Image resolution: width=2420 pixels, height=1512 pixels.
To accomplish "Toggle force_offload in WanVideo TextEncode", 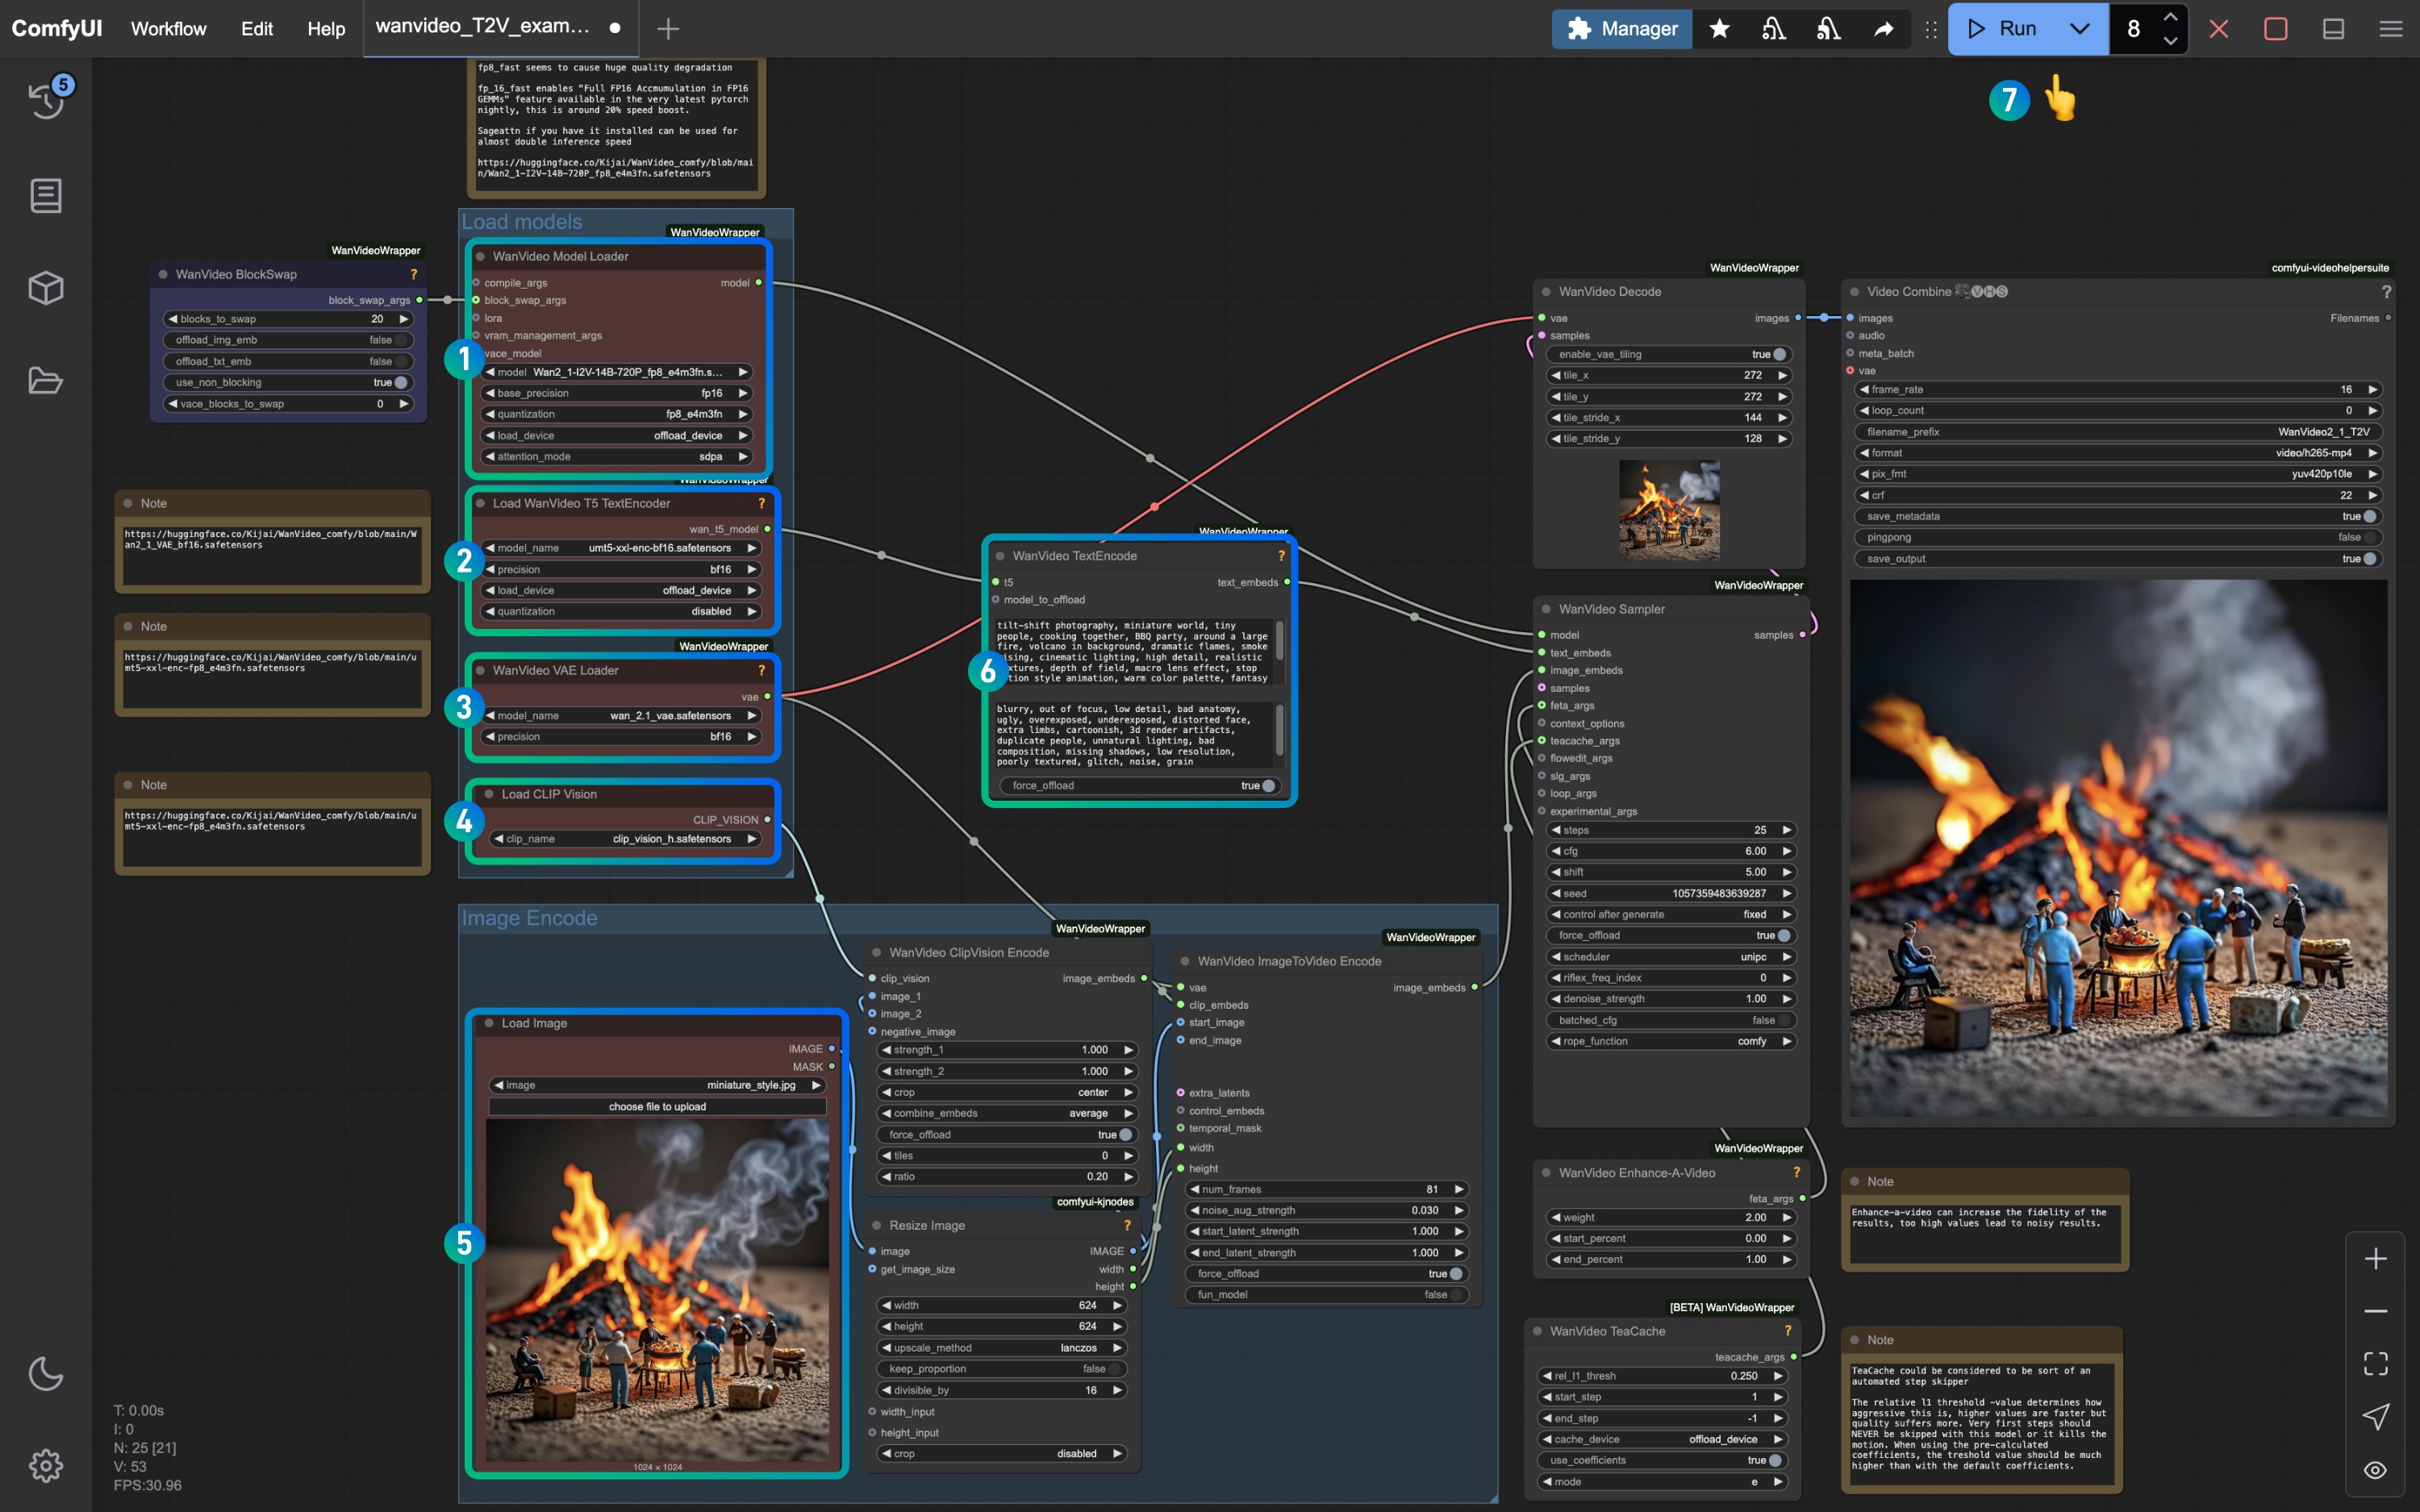I will tap(1139, 786).
